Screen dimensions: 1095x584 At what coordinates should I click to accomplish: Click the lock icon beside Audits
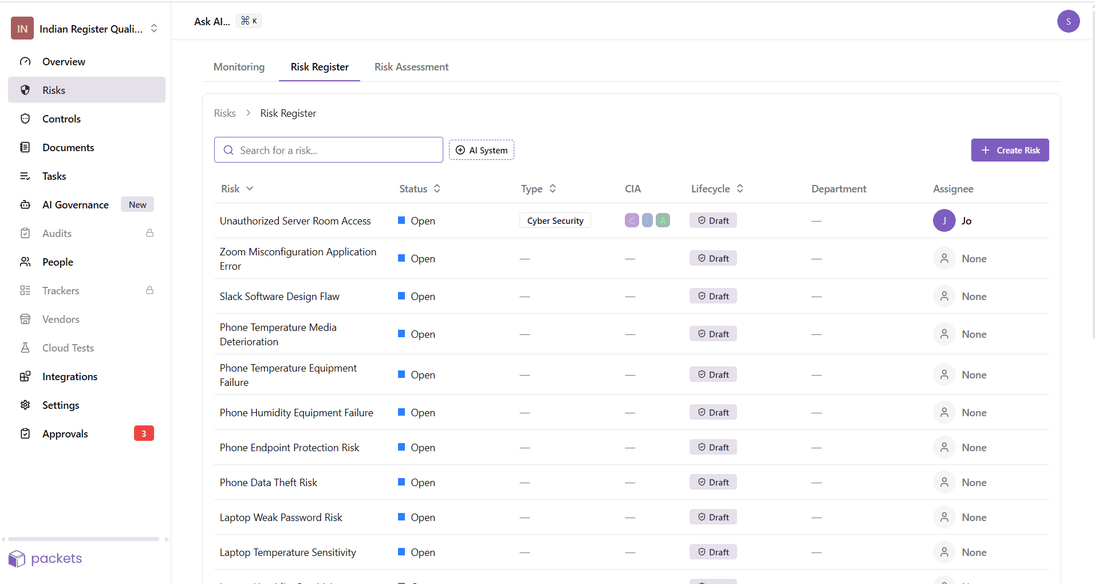(x=149, y=233)
